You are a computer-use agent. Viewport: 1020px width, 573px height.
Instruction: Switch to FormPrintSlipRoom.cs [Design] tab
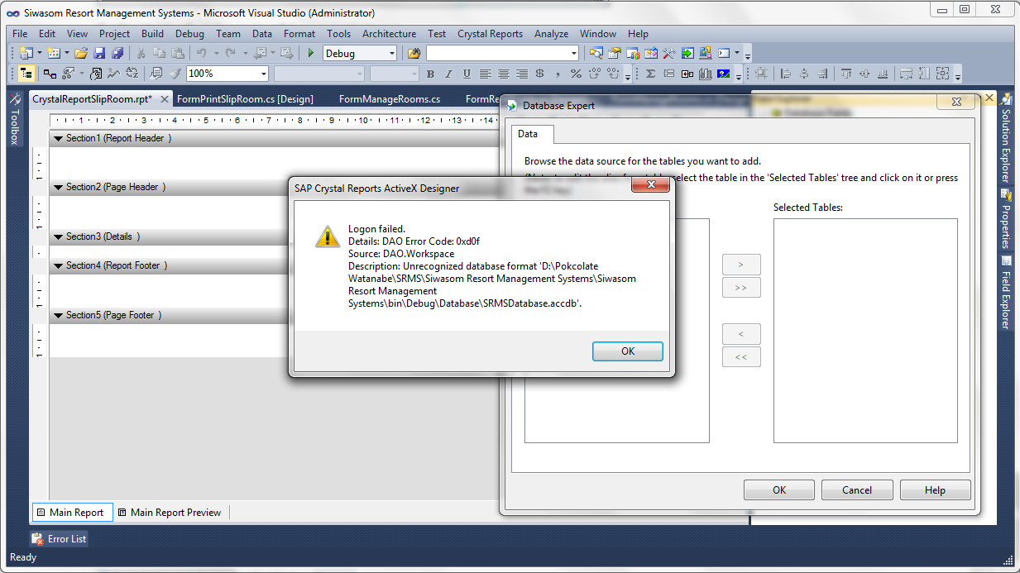245,99
